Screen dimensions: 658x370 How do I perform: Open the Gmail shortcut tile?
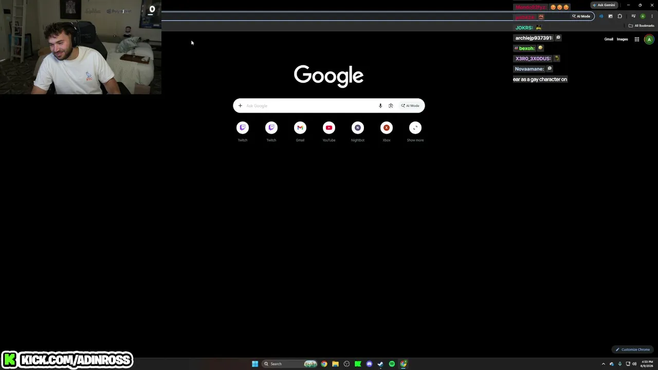click(x=300, y=131)
